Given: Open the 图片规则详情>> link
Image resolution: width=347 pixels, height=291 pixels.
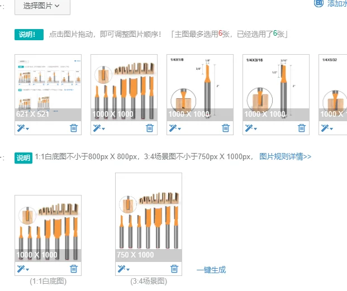Looking at the screenshot, I should 286,156.
